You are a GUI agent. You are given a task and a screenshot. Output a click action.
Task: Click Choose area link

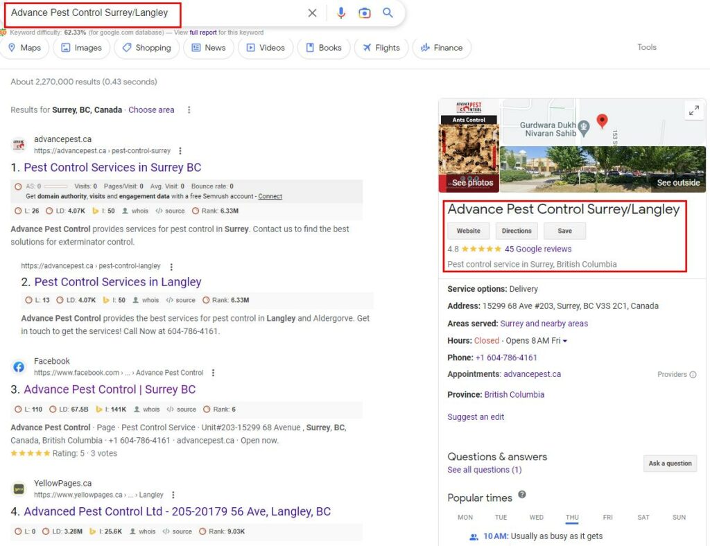[x=151, y=110]
